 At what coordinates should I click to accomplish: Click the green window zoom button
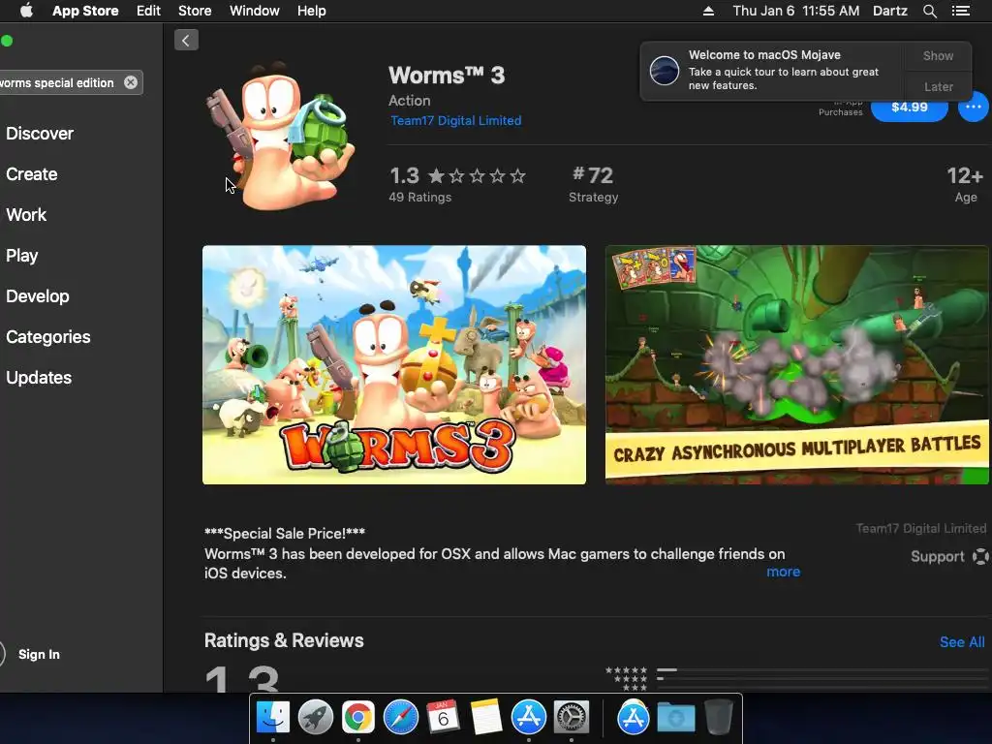[7, 41]
